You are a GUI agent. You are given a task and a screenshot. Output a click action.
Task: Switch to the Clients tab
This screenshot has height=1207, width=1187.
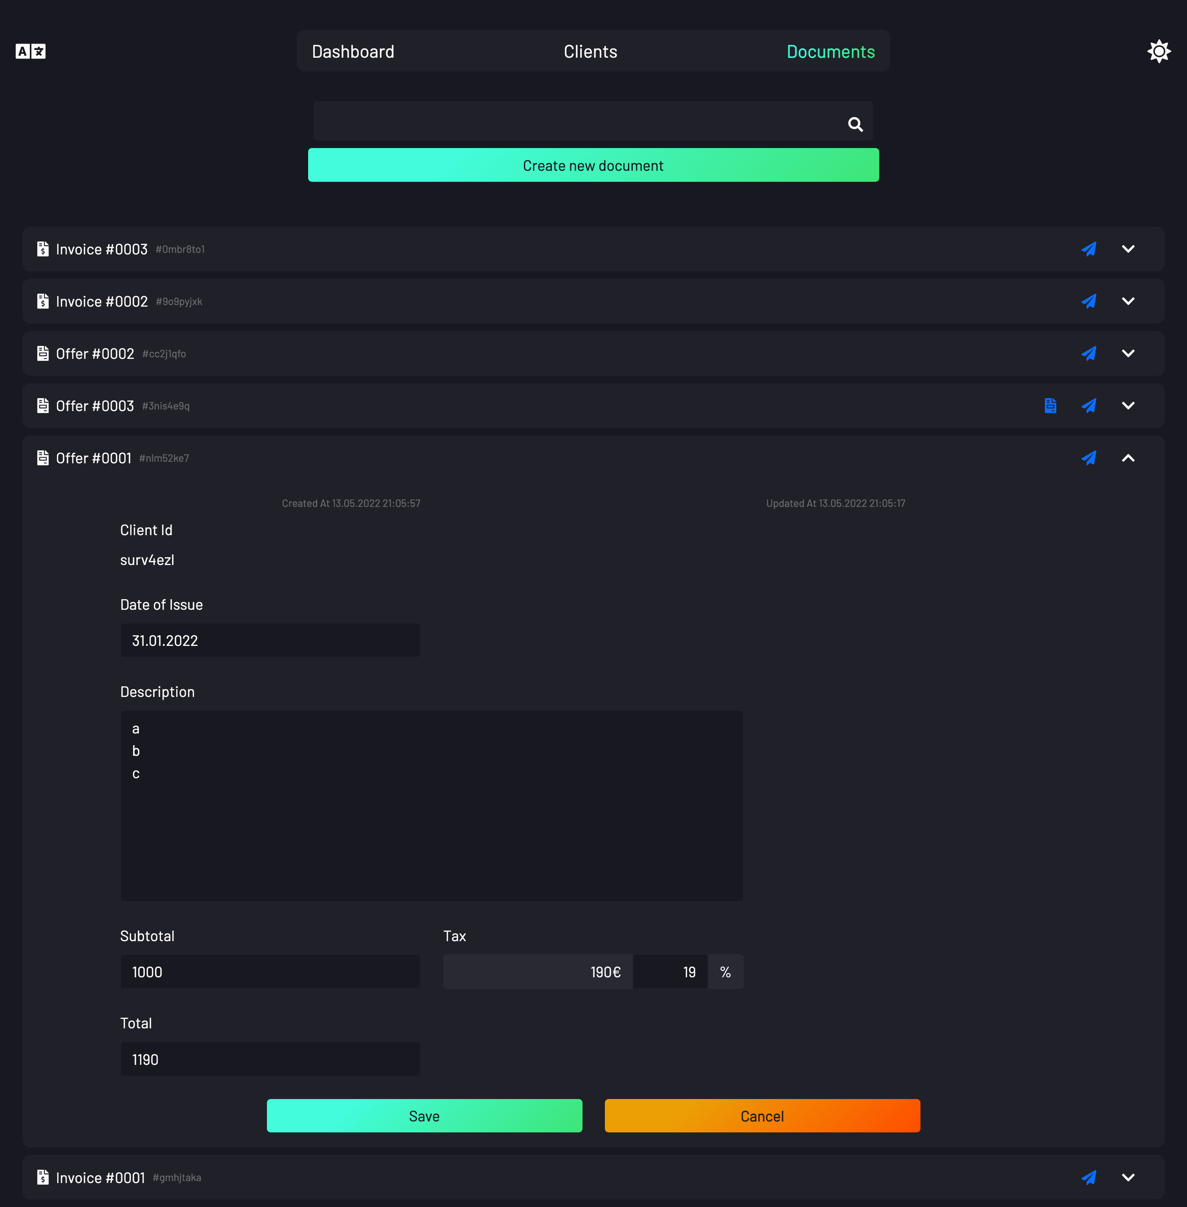click(x=590, y=51)
